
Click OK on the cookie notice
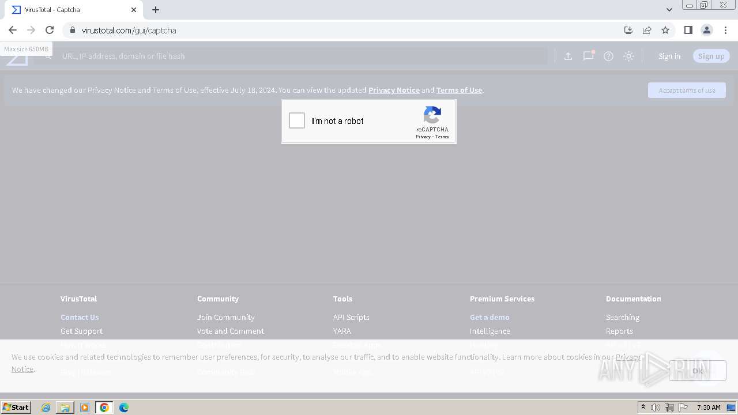tap(697, 371)
